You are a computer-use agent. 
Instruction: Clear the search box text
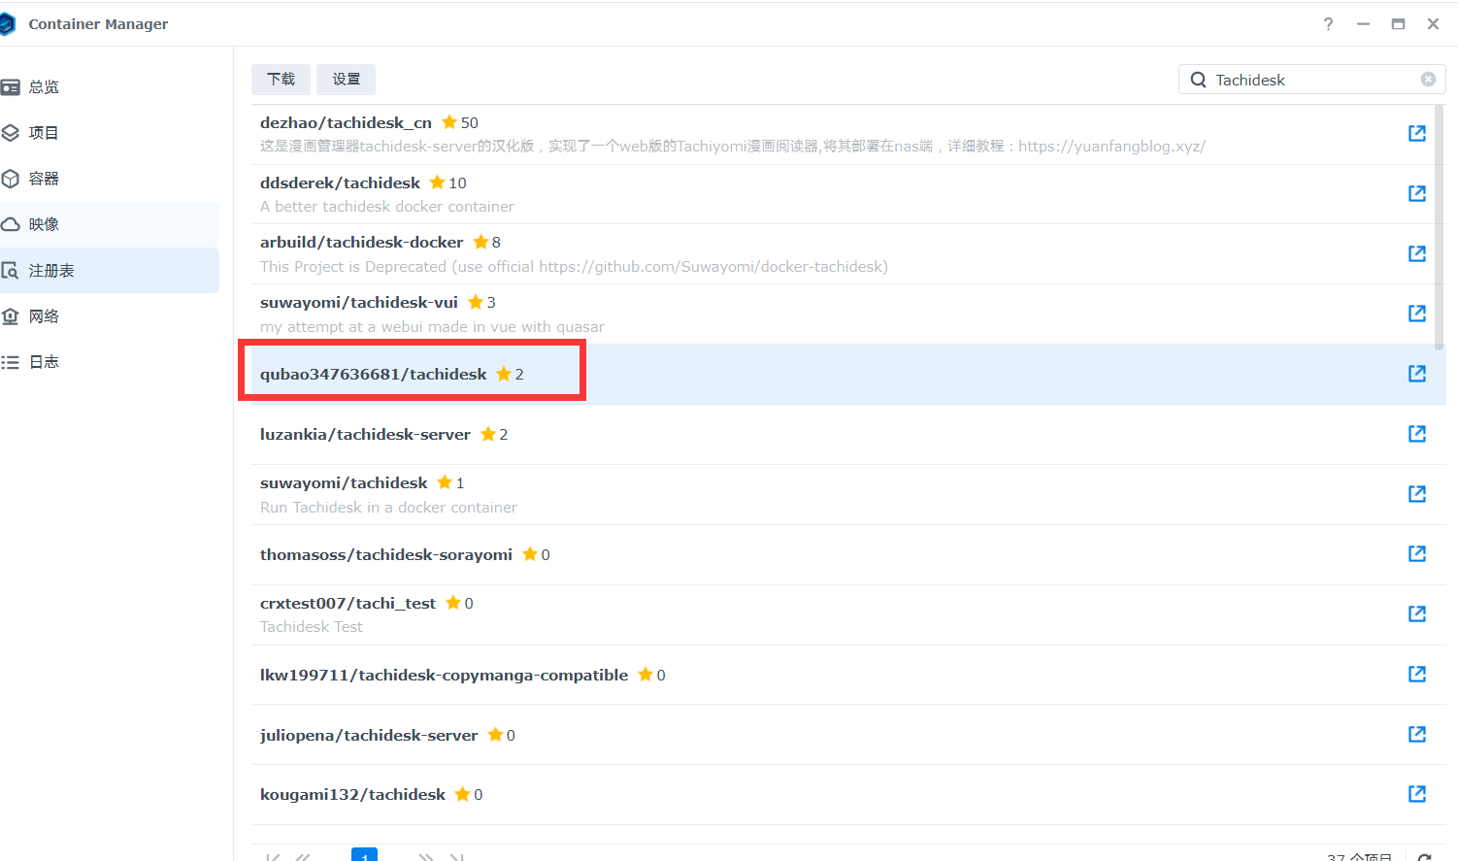pos(1428,80)
